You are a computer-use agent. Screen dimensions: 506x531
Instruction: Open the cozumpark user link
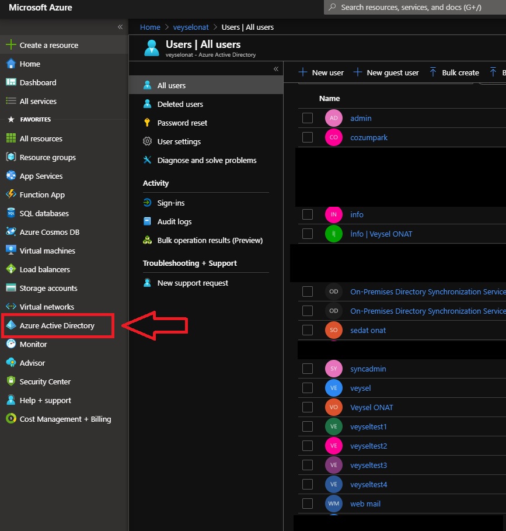pyautogui.click(x=369, y=137)
